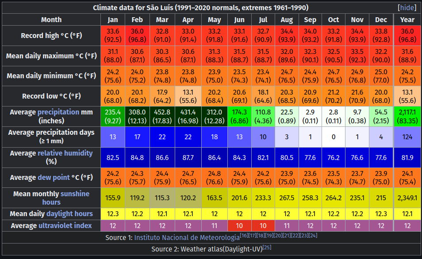422x259 pixels.
Task: Open the daylight hours link
Action: [70, 213]
